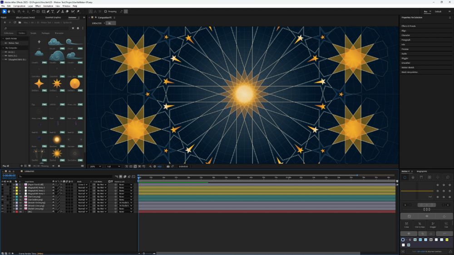The image size is (454, 255).
Task: Open the Layer menu
Action: 30,6
